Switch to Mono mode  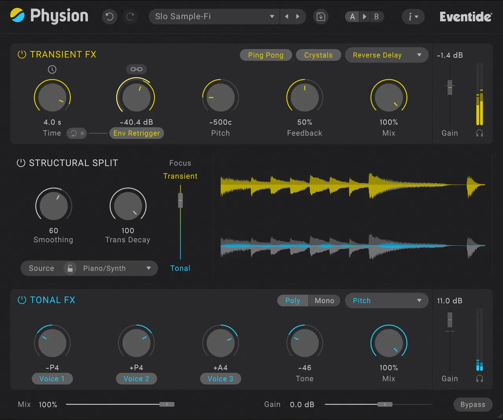coord(324,300)
